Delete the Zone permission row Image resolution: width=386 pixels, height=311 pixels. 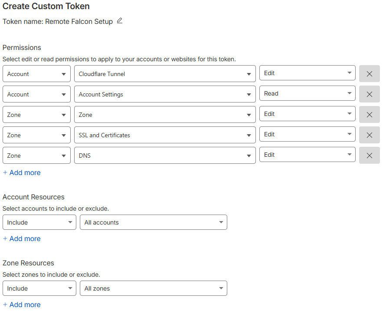coord(369,115)
